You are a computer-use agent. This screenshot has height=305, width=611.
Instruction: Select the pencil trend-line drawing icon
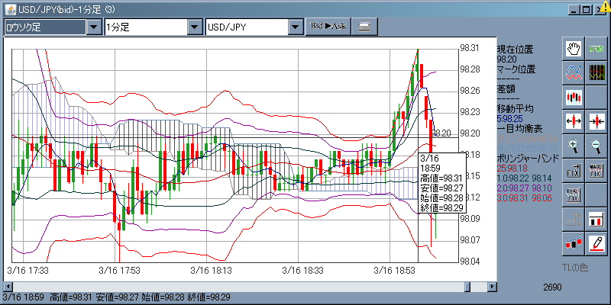[x=596, y=243]
